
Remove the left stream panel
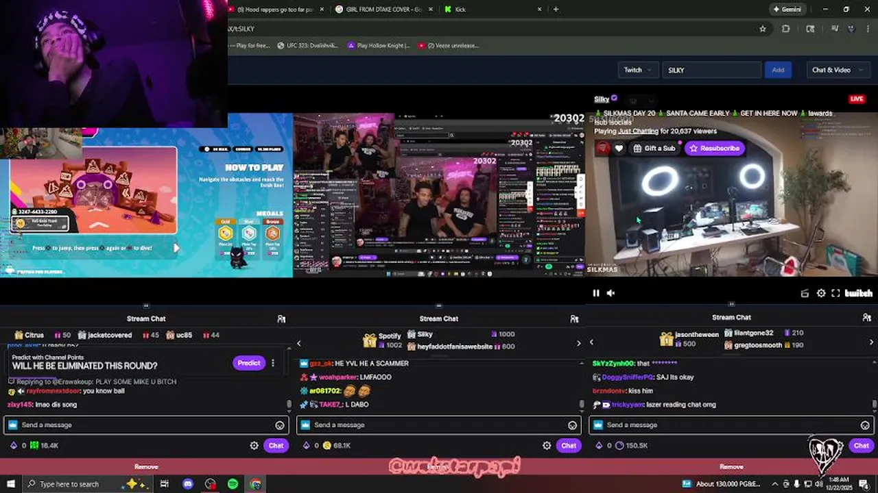146,467
